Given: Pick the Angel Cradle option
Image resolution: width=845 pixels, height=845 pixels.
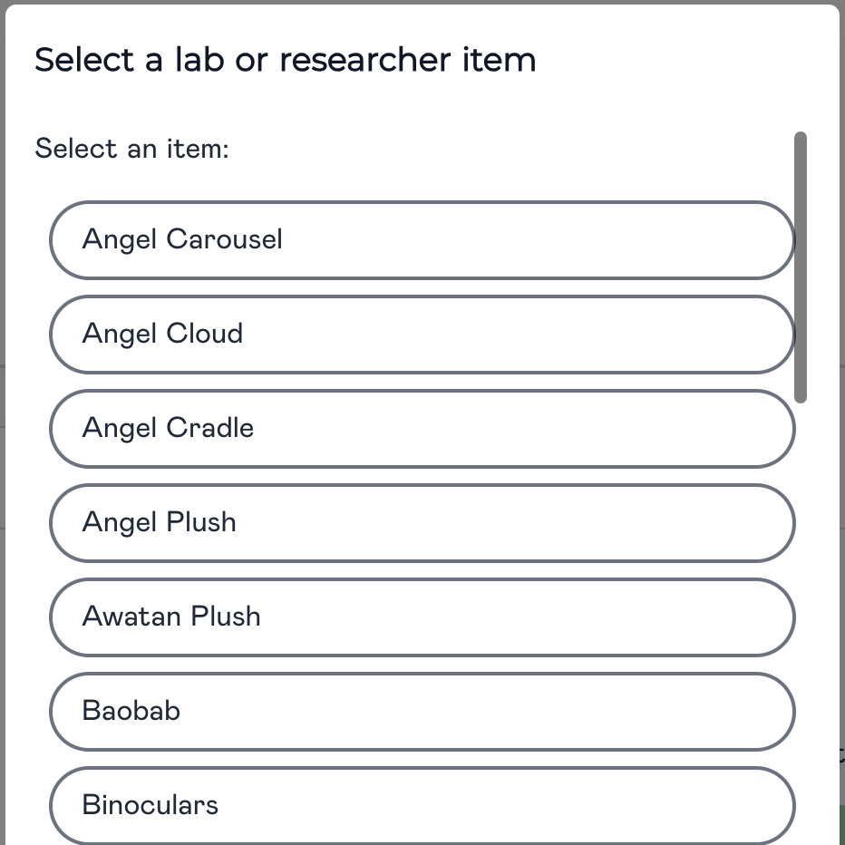Looking at the screenshot, I should tap(422, 429).
